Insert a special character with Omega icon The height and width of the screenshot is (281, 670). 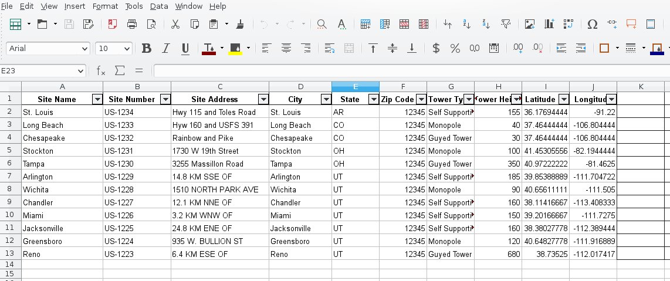(593, 24)
